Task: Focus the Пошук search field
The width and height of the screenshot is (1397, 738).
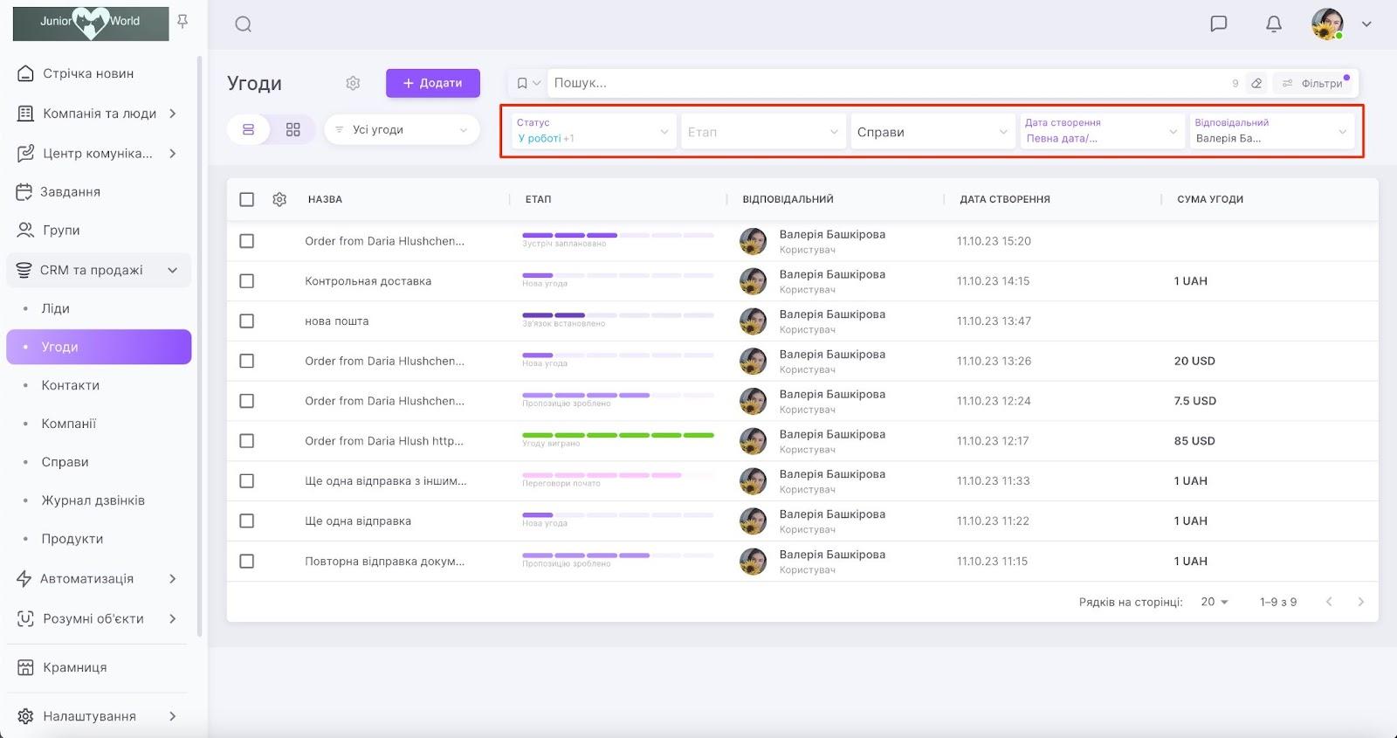Action: (882, 83)
